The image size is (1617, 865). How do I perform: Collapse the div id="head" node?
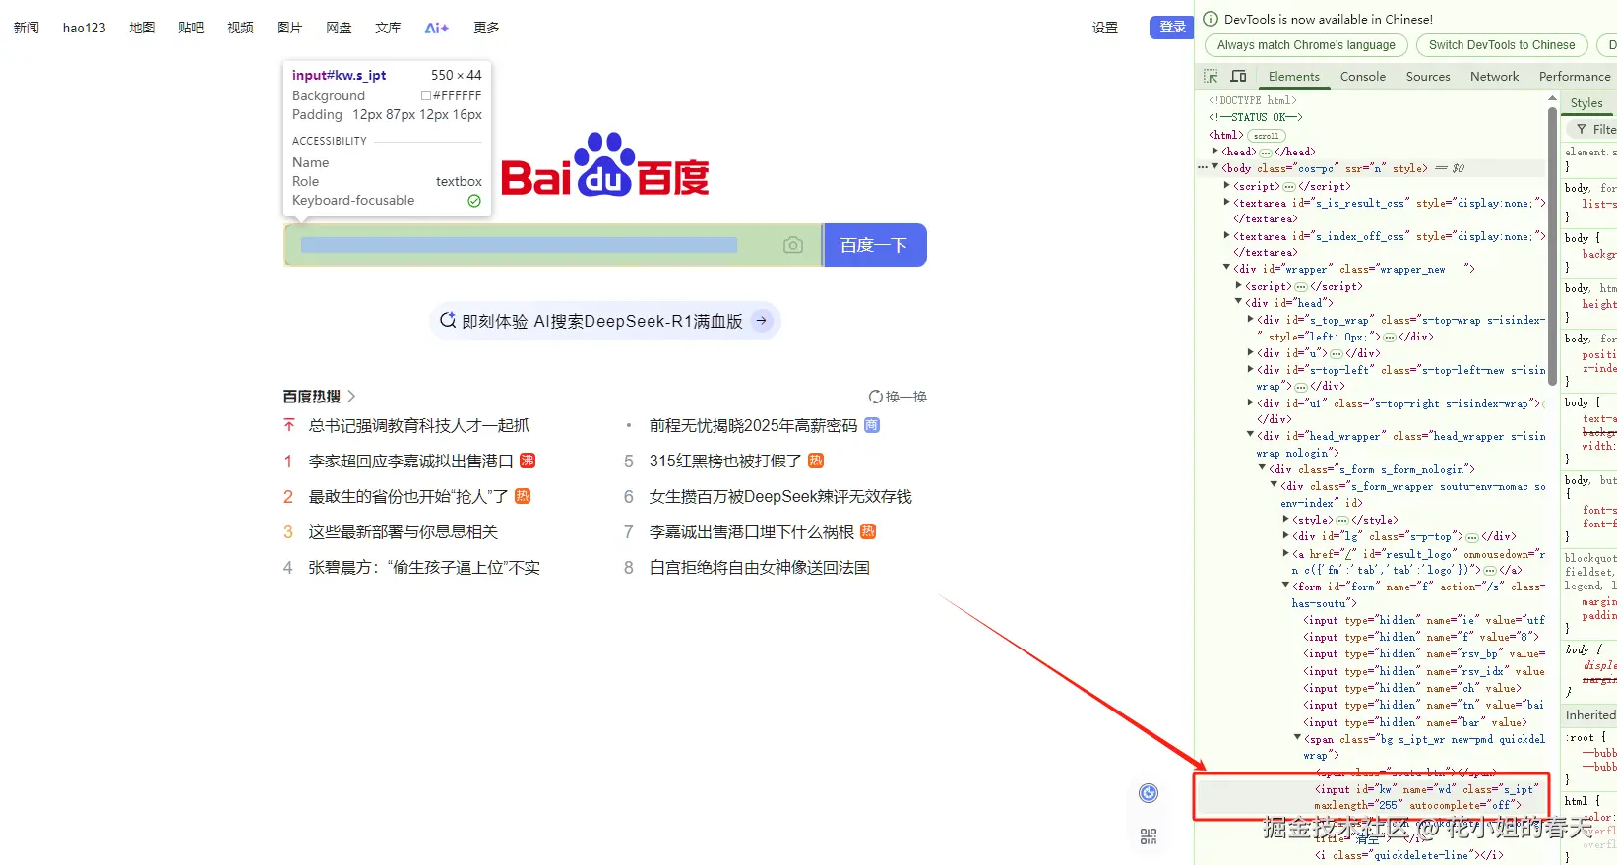[1239, 302]
